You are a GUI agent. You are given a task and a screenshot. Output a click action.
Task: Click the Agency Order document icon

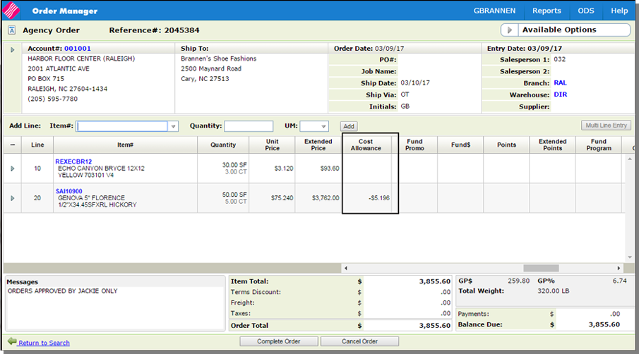[x=12, y=30]
